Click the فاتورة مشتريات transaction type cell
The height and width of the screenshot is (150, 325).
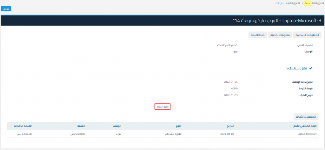[176, 134]
